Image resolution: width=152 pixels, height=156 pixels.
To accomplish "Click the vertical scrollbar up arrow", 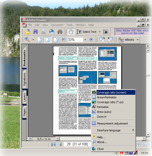I will (x=148, y=51).
